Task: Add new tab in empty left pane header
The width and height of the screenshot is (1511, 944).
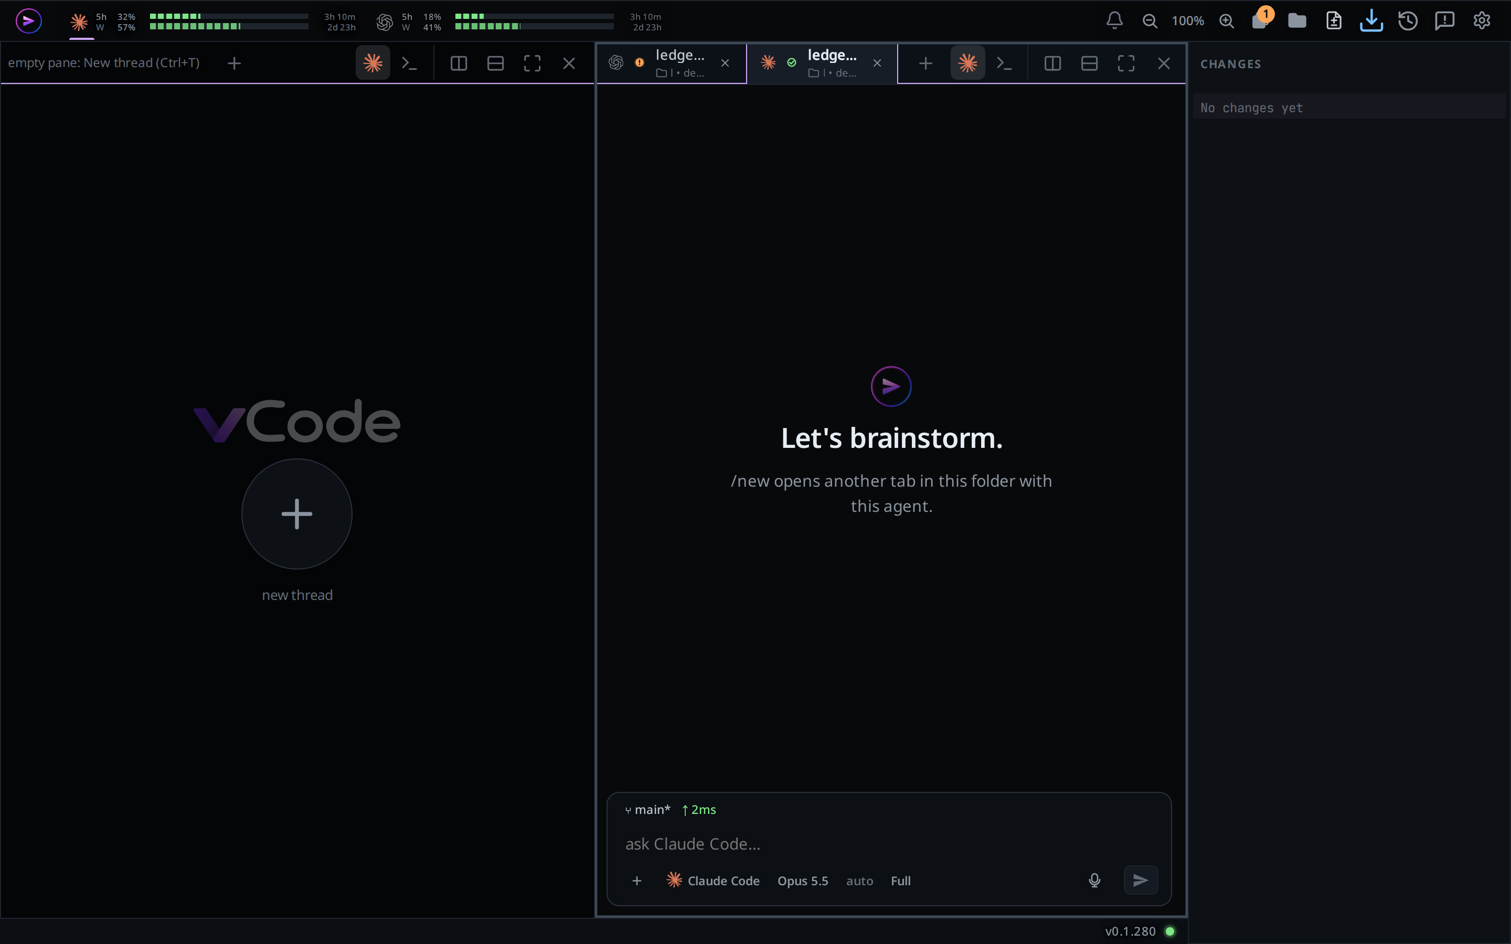Action: [x=234, y=63]
